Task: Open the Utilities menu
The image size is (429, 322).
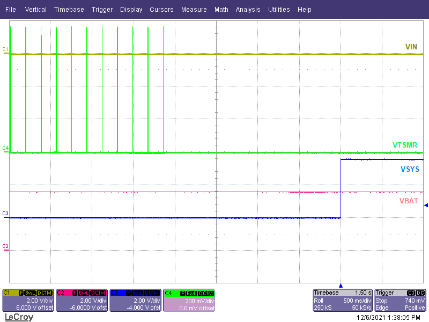Action: tap(279, 9)
